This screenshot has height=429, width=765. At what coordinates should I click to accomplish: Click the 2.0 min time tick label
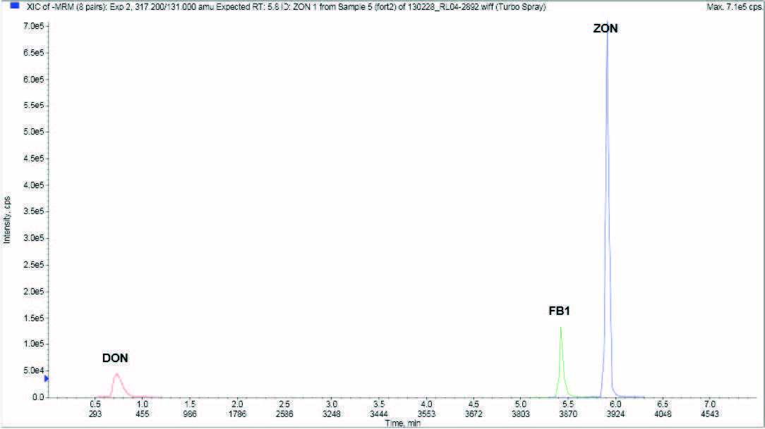click(x=237, y=404)
